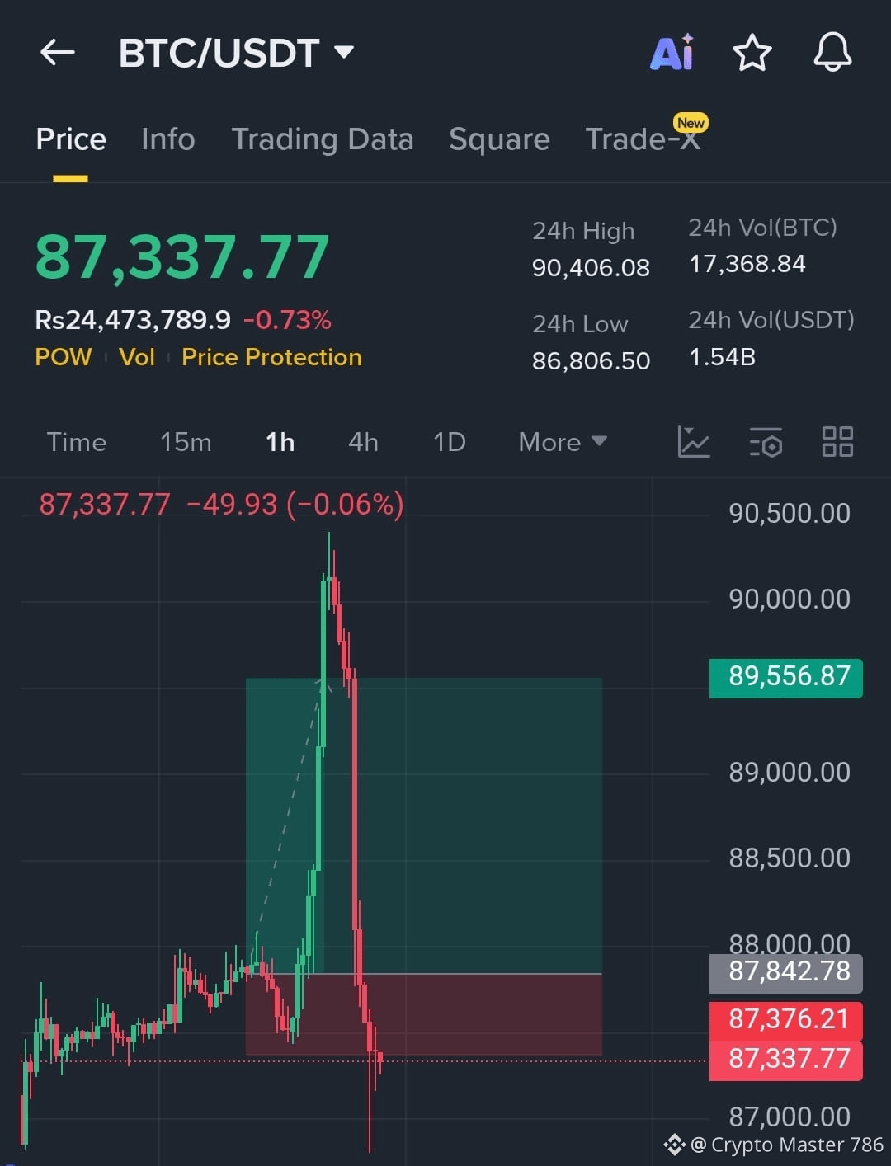891x1166 pixels.
Task: Open the Square tab
Action: click(x=499, y=139)
